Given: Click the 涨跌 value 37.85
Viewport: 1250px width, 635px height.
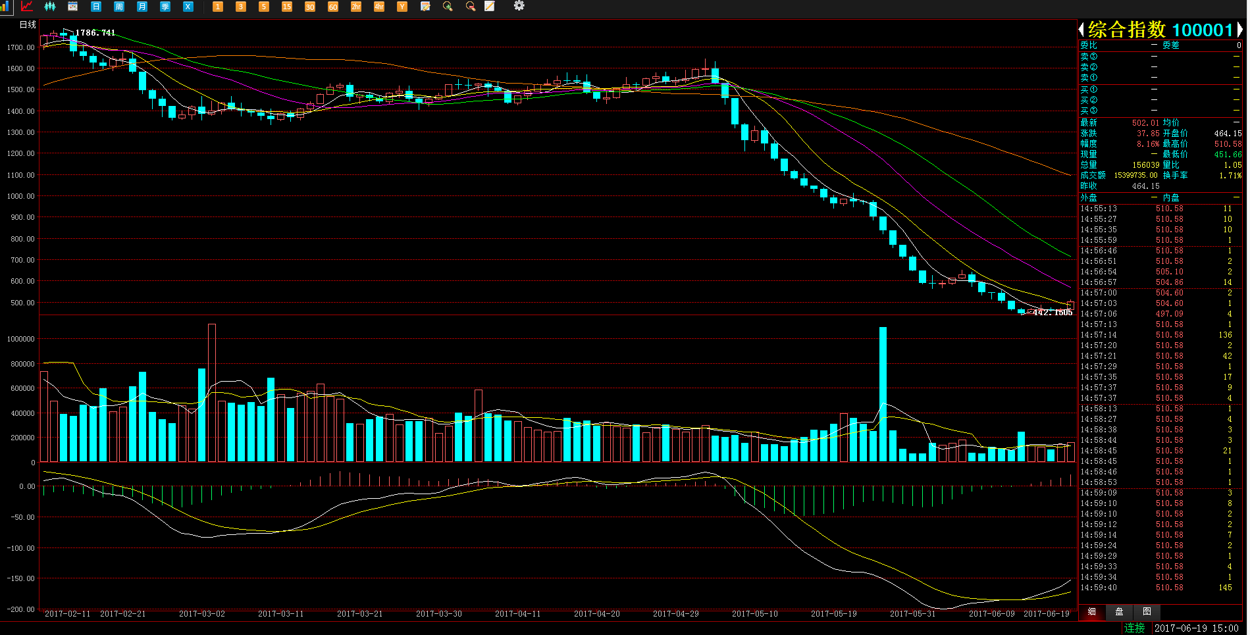Looking at the screenshot, I should point(1149,134).
